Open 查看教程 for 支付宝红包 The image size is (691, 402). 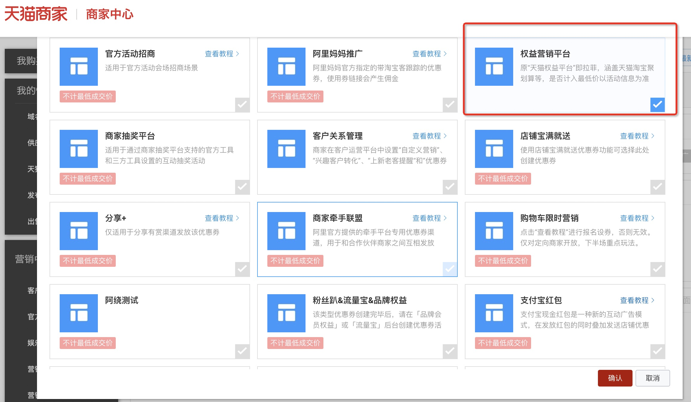[x=637, y=300]
